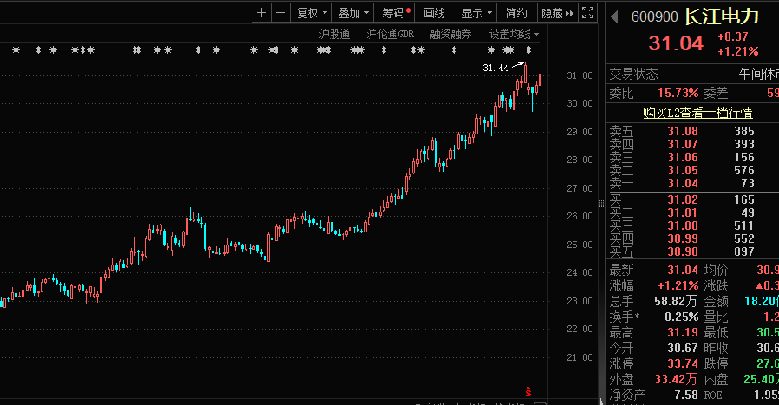The width and height of the screenshot is (779, 405).
Task: Expand the 叠加 overlay dropdown
Action: click(353, 13)
